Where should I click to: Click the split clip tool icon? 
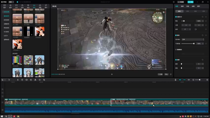[18, 80]
